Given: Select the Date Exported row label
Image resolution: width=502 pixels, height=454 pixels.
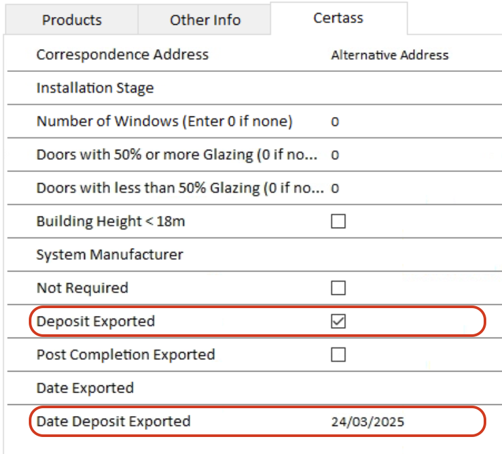Looking at the screenshot, I should point(85,388).
